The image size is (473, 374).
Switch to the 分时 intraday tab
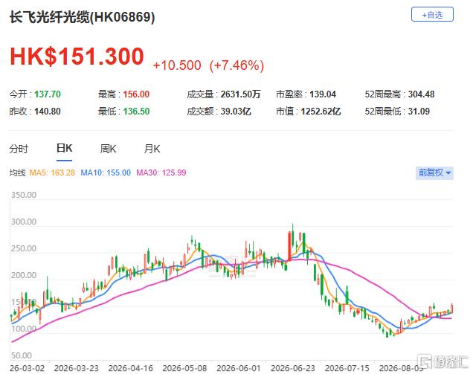(19, 149)
